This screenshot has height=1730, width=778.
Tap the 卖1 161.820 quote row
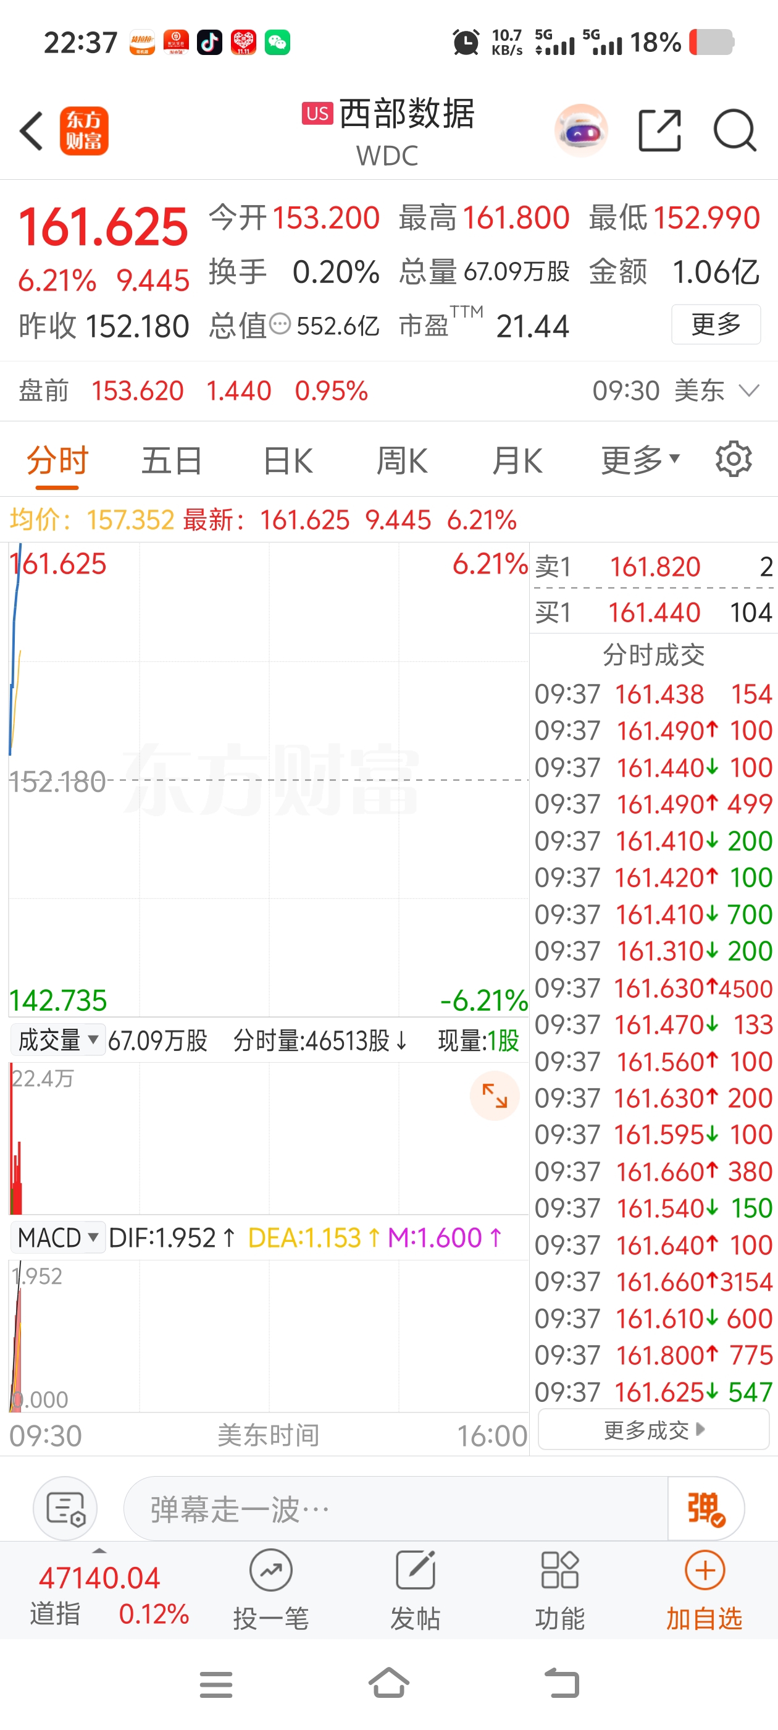point(654,566)
